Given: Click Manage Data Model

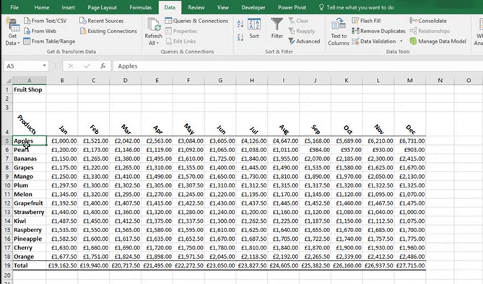Looking at the screenshot, I should point(438,41).
